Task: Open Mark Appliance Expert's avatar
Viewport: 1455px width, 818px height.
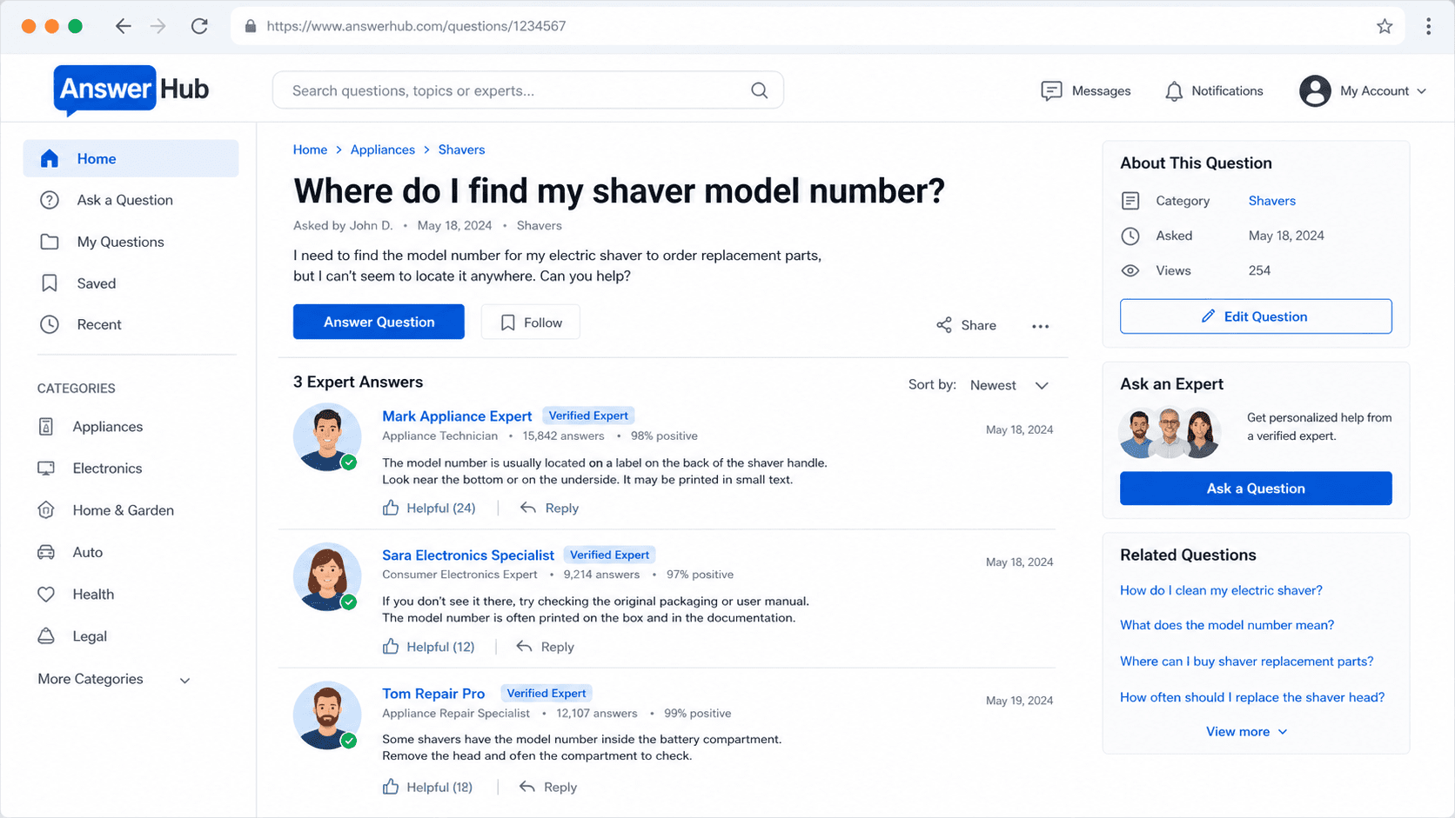Action: (x=326, y=437)
